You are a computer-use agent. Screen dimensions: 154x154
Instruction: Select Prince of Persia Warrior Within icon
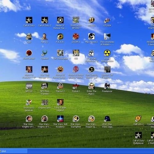click(x=76, y=69)
